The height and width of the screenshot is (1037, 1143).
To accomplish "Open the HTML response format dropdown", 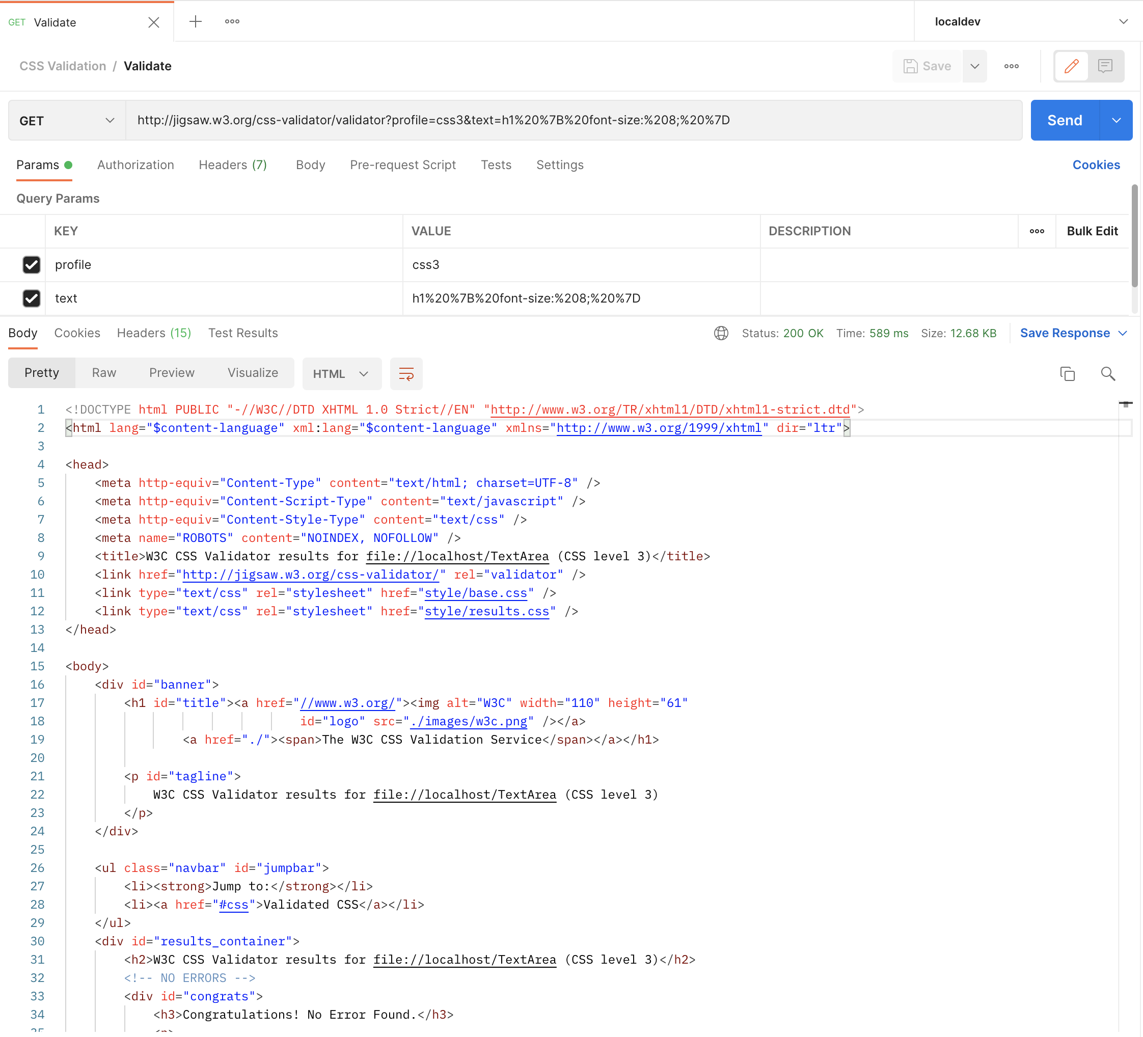I will click(341, 374).
